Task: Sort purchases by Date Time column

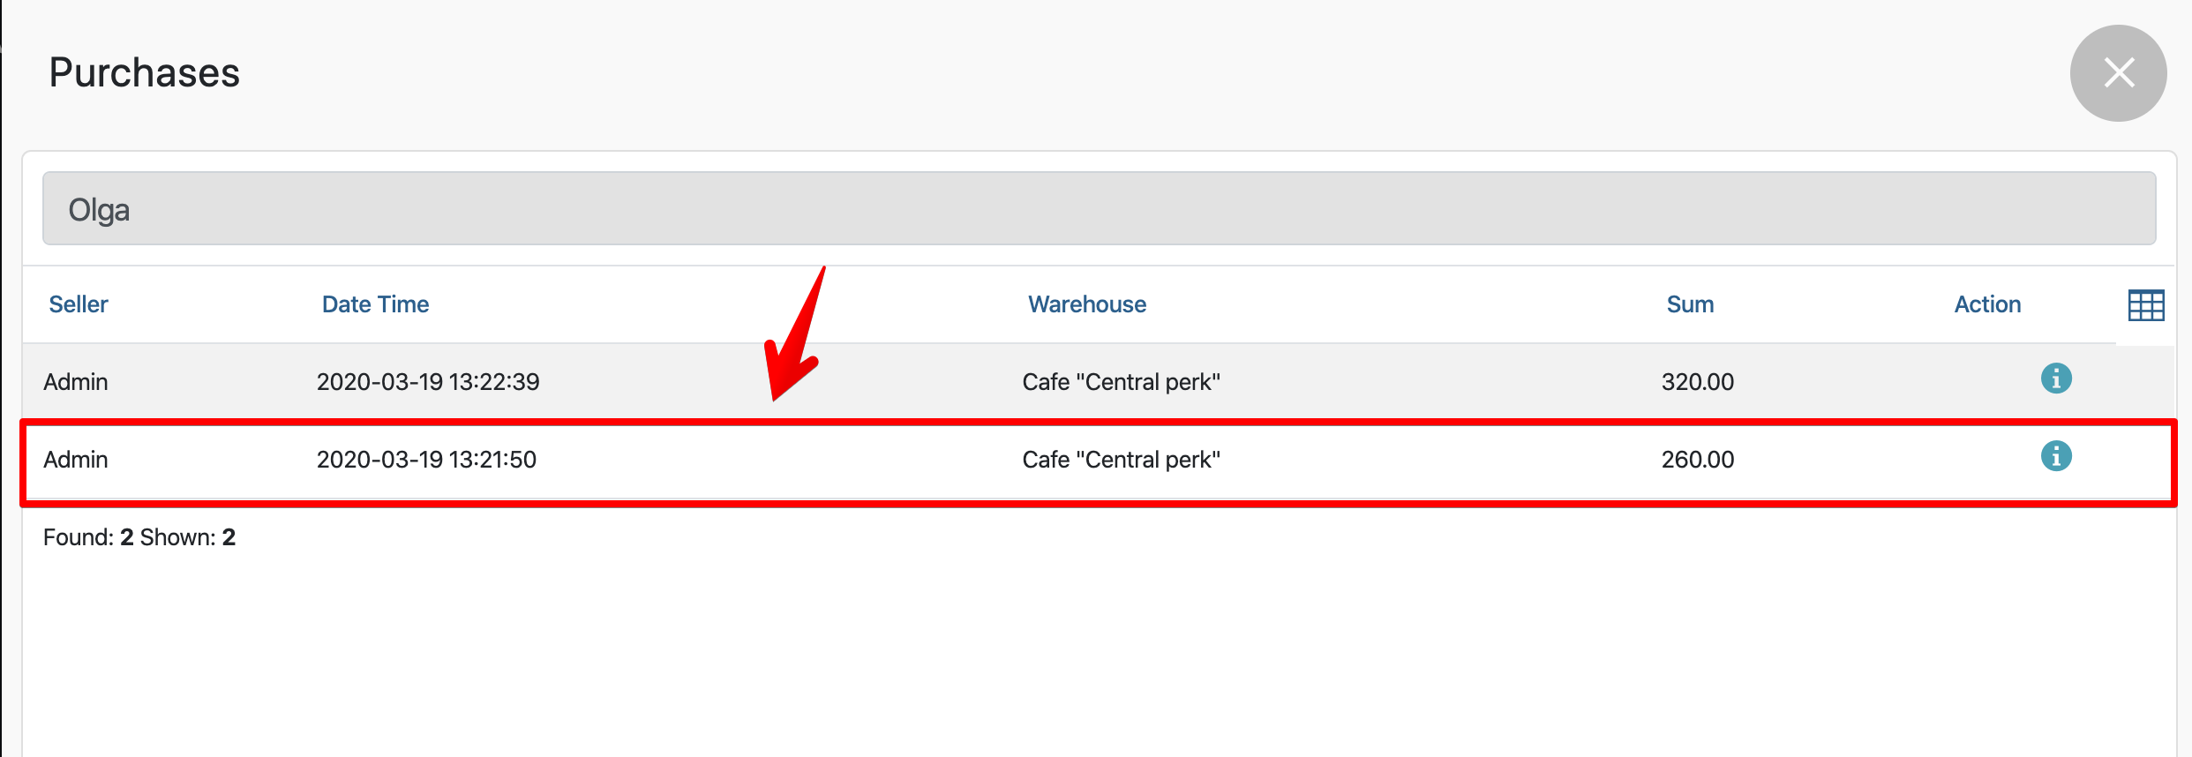Action: (x=375, y=304)
